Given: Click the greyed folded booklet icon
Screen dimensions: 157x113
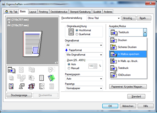Looking at the screenshot, I should coord(51,70).
